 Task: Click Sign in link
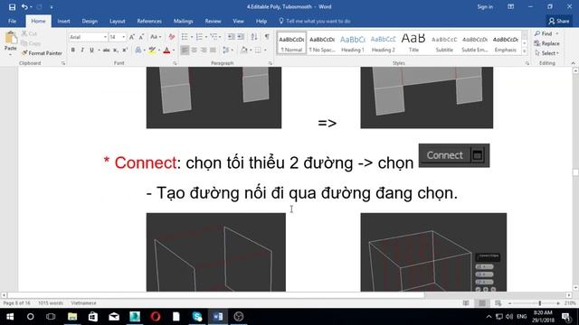pyautogui.click(x=485, y=7)
